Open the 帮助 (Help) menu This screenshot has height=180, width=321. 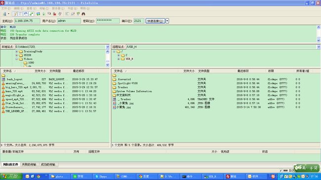tap(85, 8)
